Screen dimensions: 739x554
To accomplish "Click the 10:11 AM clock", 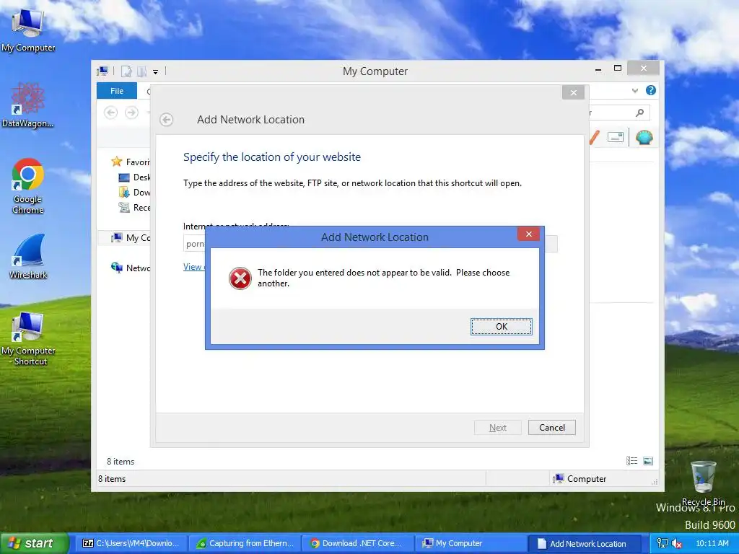I will click(x=712, y=543).
